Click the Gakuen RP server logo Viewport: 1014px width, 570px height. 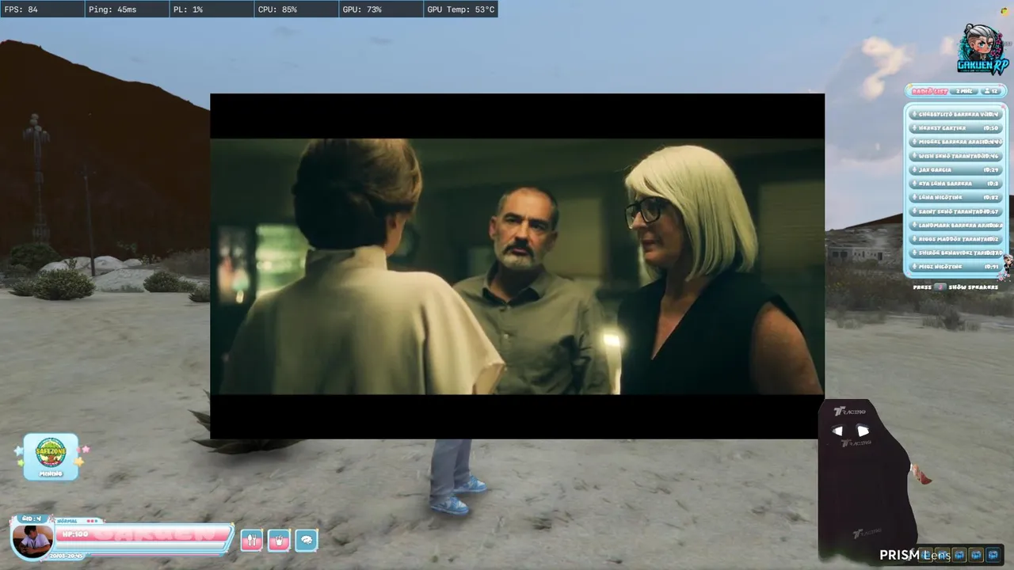point(983,49)
